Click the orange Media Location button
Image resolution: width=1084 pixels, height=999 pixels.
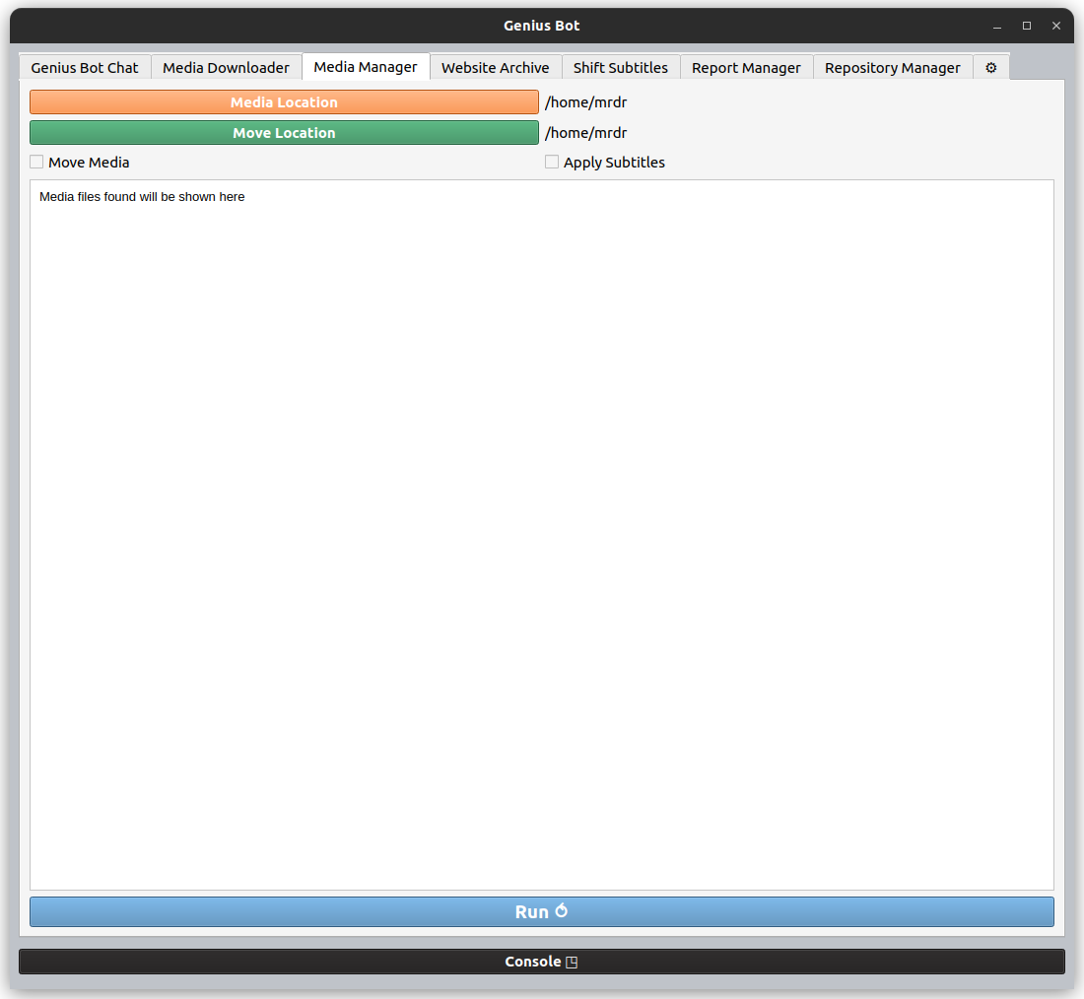[x=284, y=102]
